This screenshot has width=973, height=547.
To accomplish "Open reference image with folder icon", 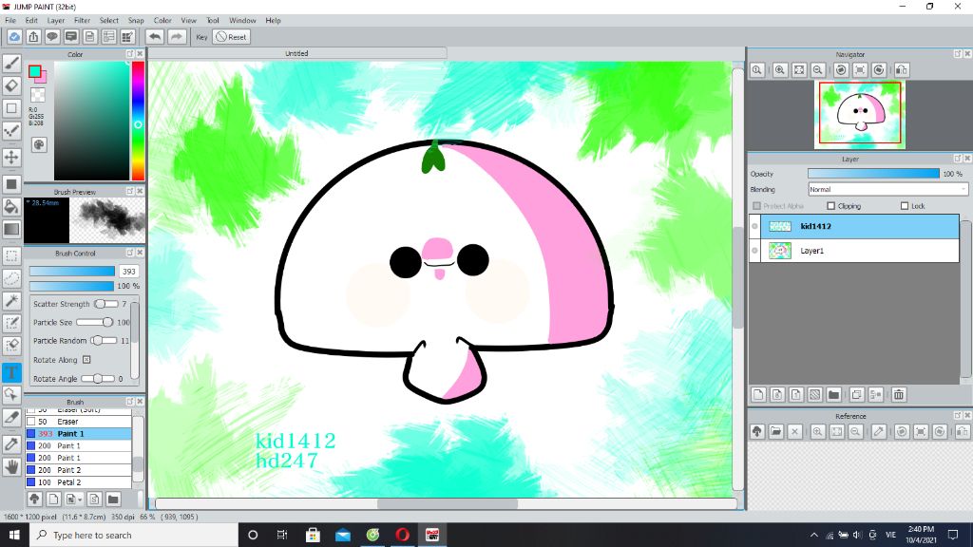I will pyautogui.click(x=775, y=432).
